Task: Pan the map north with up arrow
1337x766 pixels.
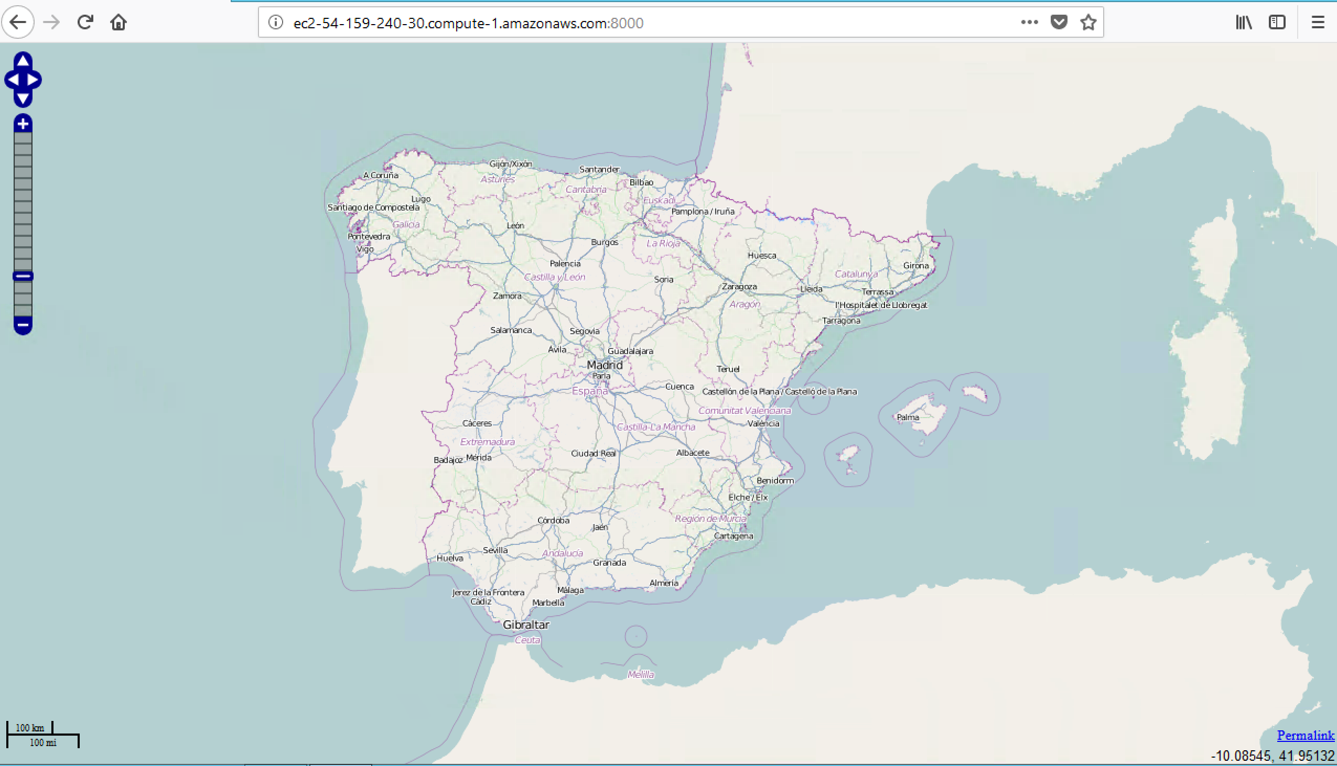Action: (23, 60)
